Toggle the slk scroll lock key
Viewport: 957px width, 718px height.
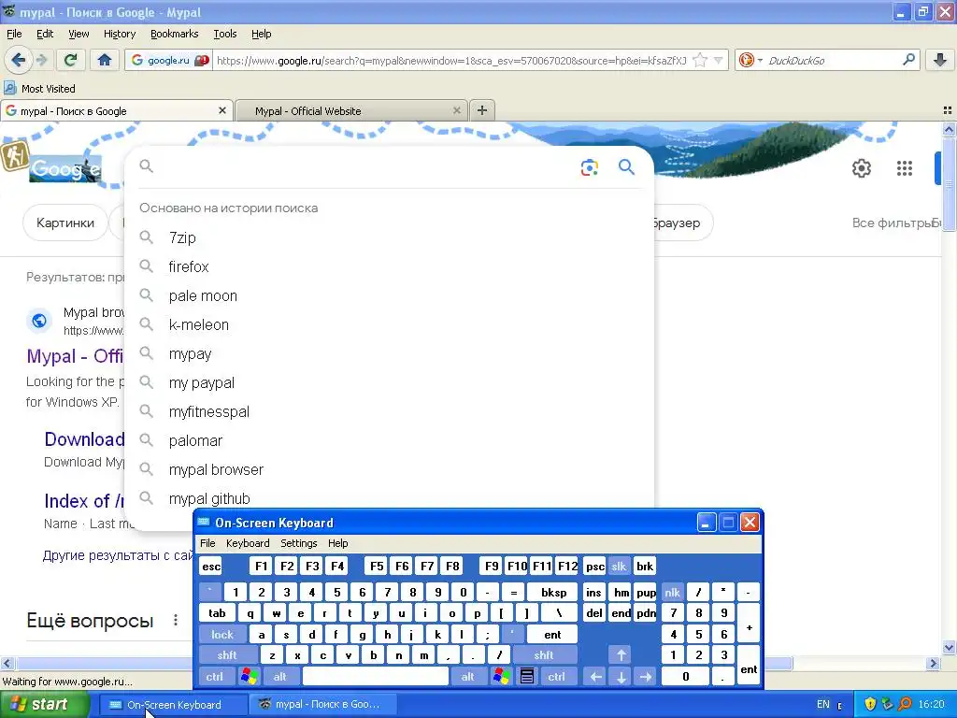tap(619, 567)
